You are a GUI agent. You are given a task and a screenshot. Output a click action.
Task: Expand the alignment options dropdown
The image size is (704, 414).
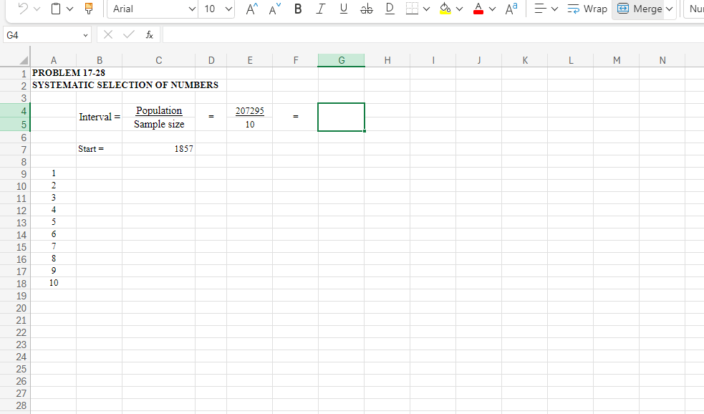[554, 9]
